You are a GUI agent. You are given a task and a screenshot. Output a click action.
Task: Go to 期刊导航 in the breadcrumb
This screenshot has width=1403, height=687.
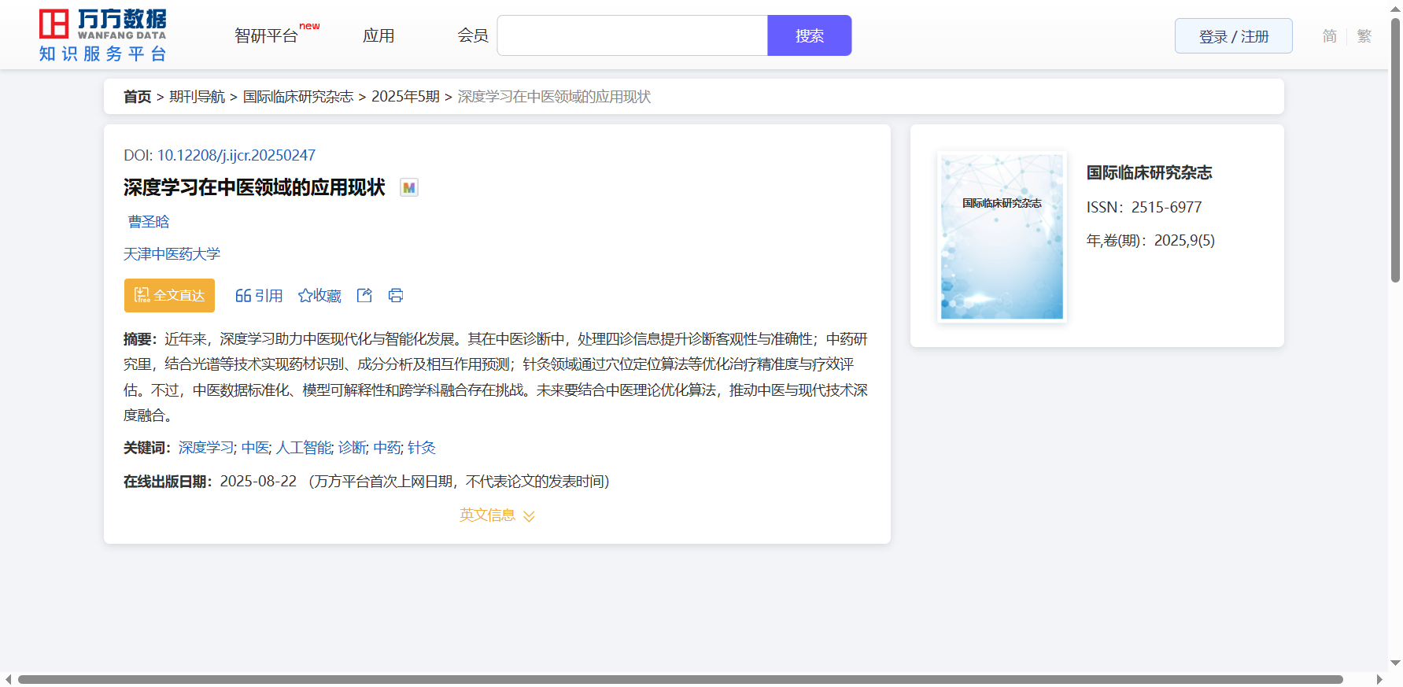pos(197,97)
